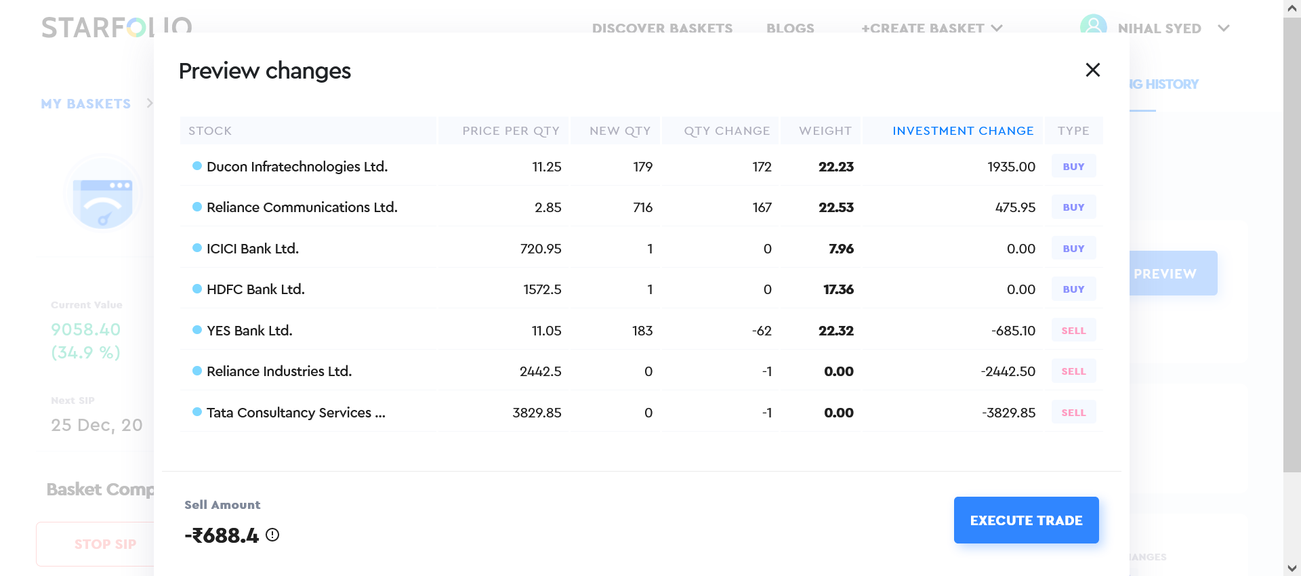Expand the +Create Basket dropdown

pos(932,28)
